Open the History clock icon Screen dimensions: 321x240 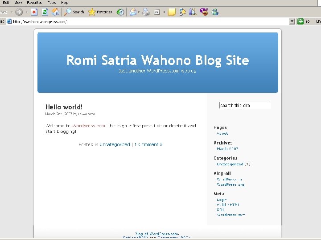[x=120, y=12]
